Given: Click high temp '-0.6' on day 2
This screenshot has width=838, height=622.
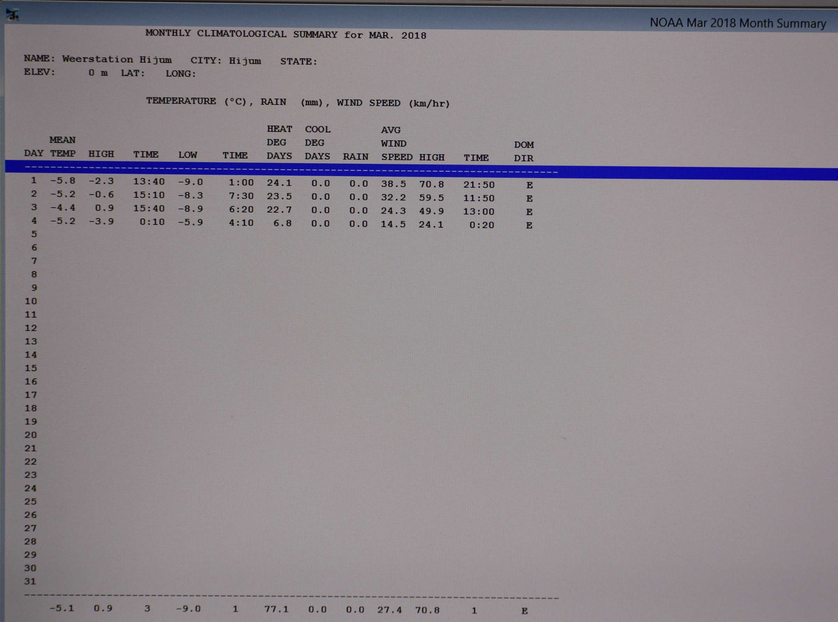Looking at the screenshot, I should [101, 195].
